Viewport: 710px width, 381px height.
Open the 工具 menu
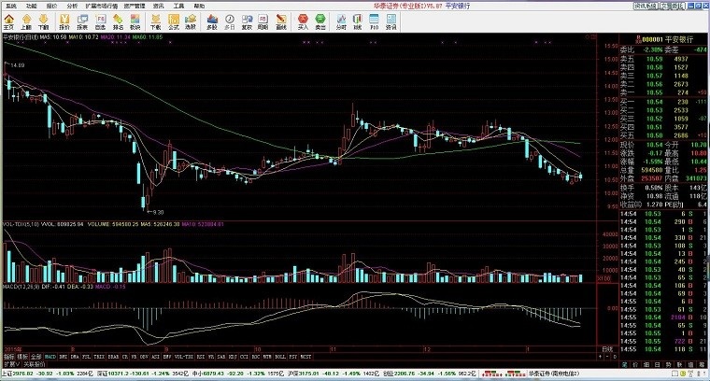[x=178, y=7]
